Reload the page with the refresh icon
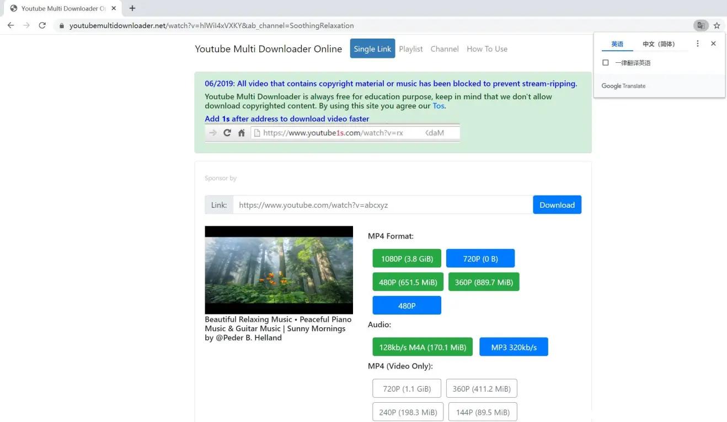This screenshot has height=422, width=727. (x=42, y=25)
